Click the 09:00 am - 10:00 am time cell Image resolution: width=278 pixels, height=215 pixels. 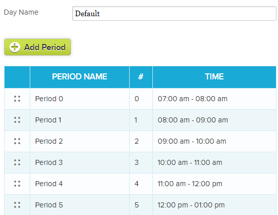coord(214,141)
